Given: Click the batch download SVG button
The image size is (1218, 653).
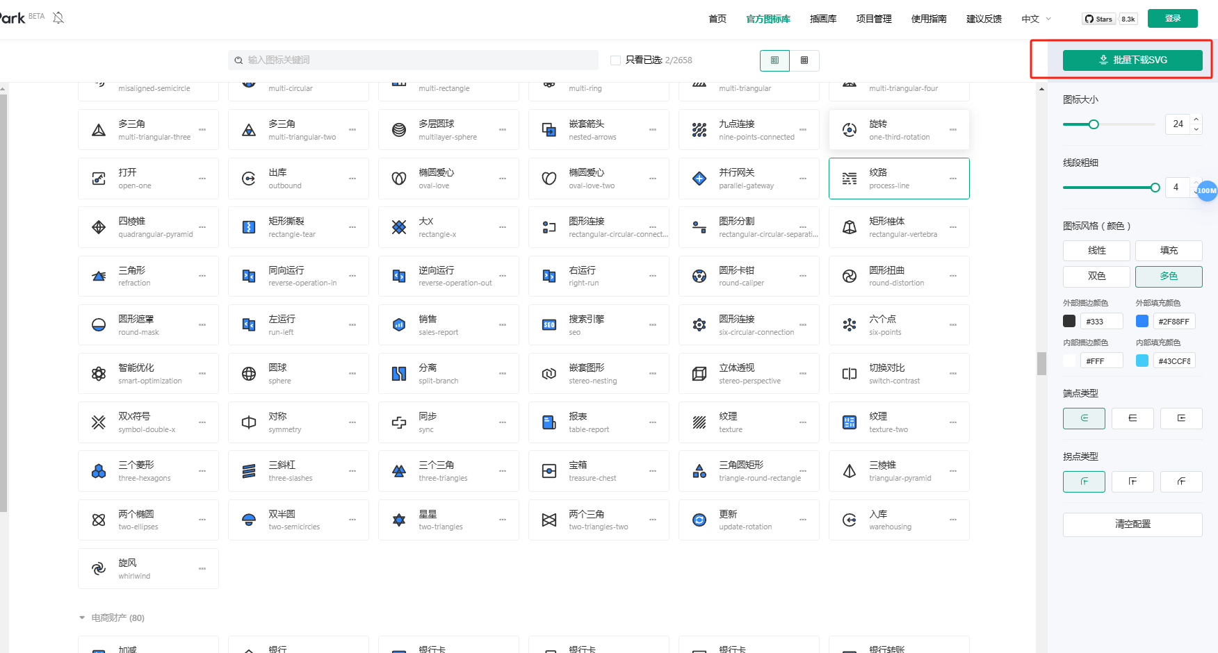Looking at the screenshot, I should pos(1132,60).
